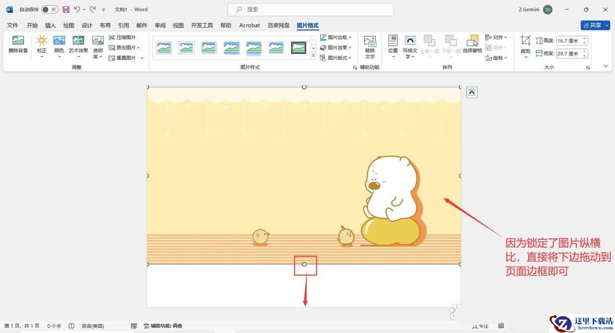Open the 颜色 color adjustment tool
Viewport: 615px width, 333px height.
[x=59, y=47]
